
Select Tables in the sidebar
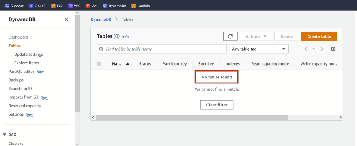[15, 46]
